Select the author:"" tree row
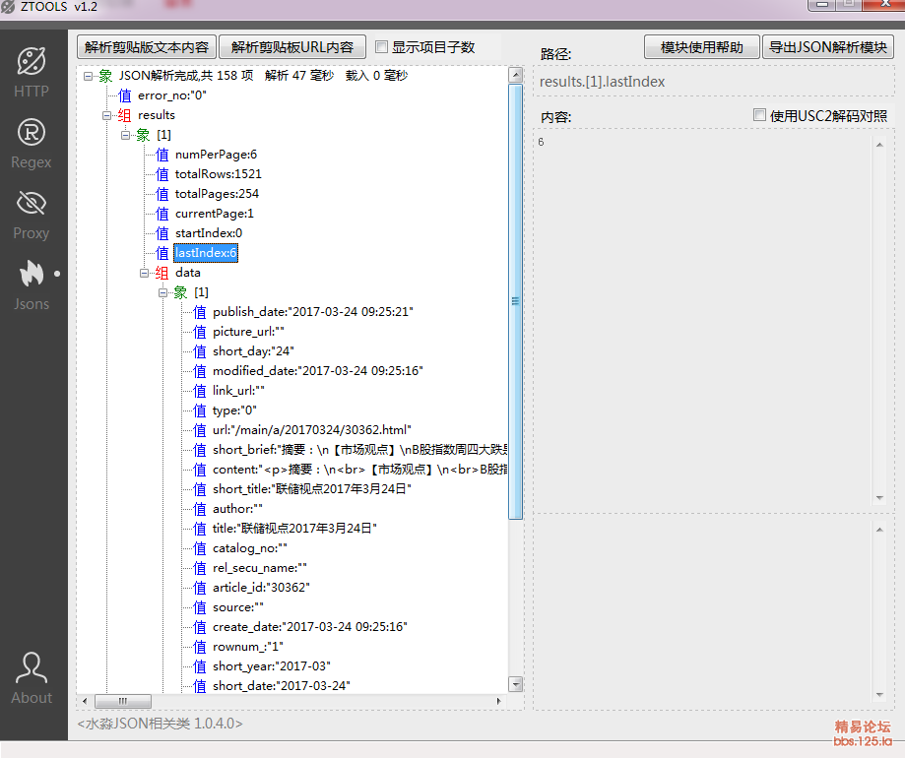905x758 pixels. click(x=237, y=509)
